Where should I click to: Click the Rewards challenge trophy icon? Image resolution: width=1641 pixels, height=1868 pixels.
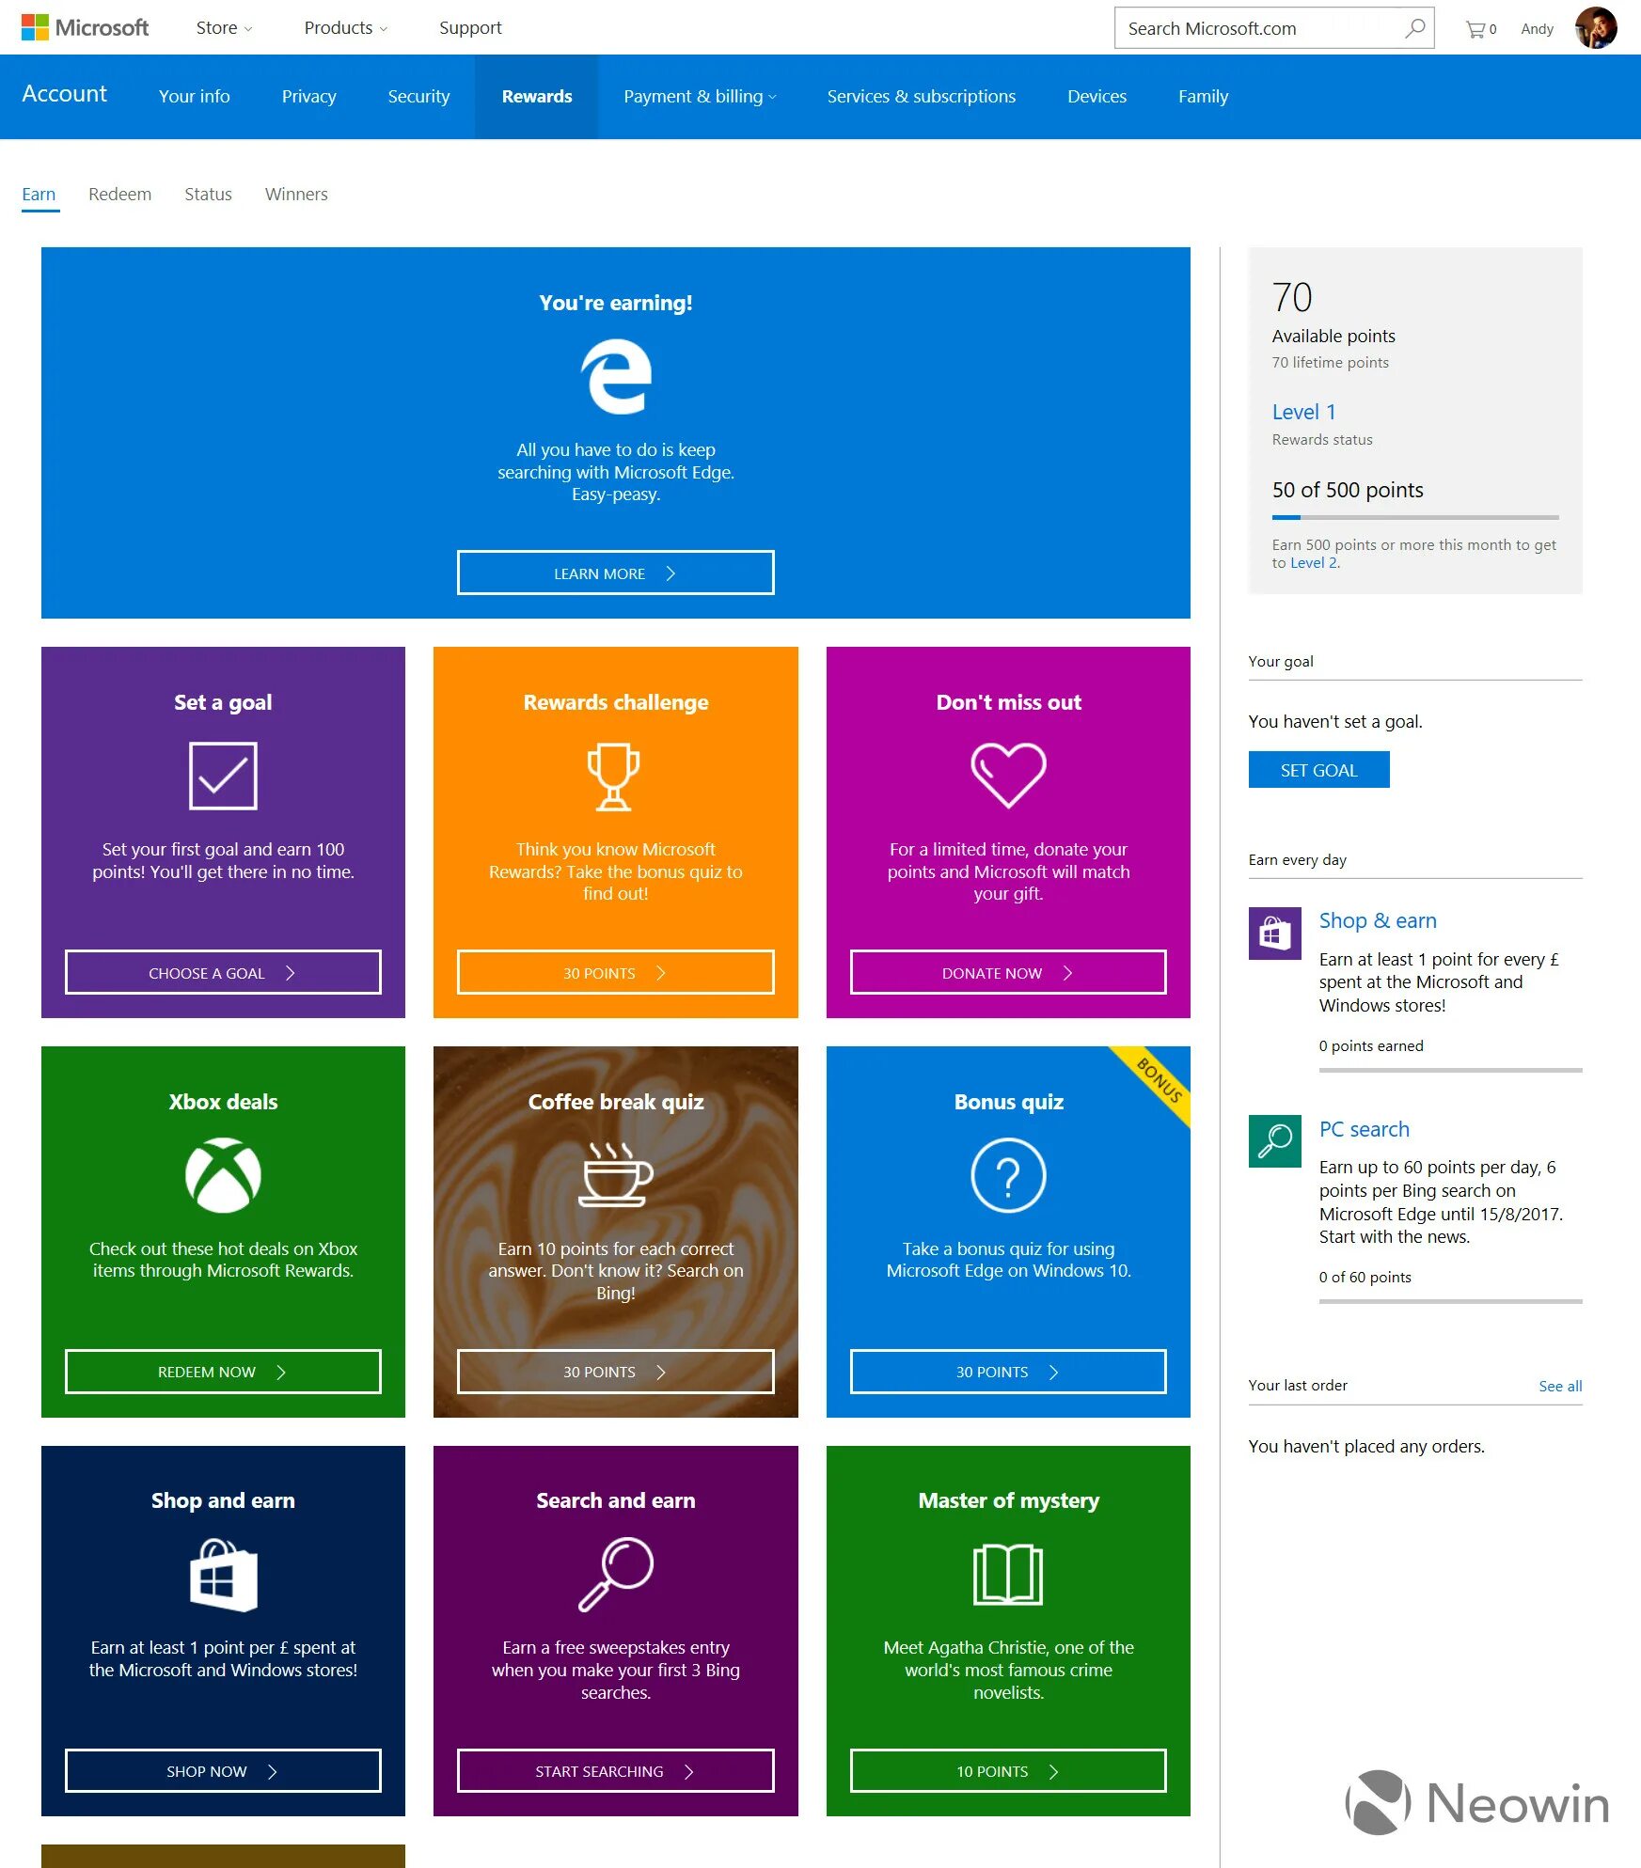click(x=614, y=777)
